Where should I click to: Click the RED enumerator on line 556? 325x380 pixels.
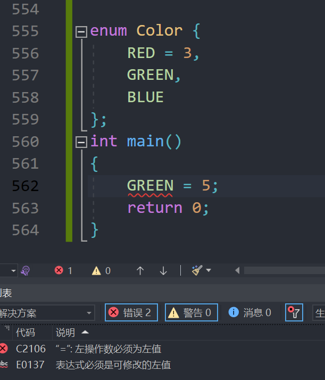point(141,53)
